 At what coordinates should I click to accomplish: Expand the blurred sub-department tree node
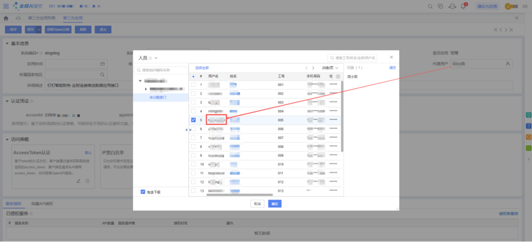click(146, 89)
